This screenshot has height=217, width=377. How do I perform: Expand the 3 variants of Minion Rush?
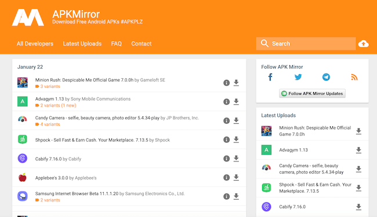pyautogui.click(x=48, y=86)
